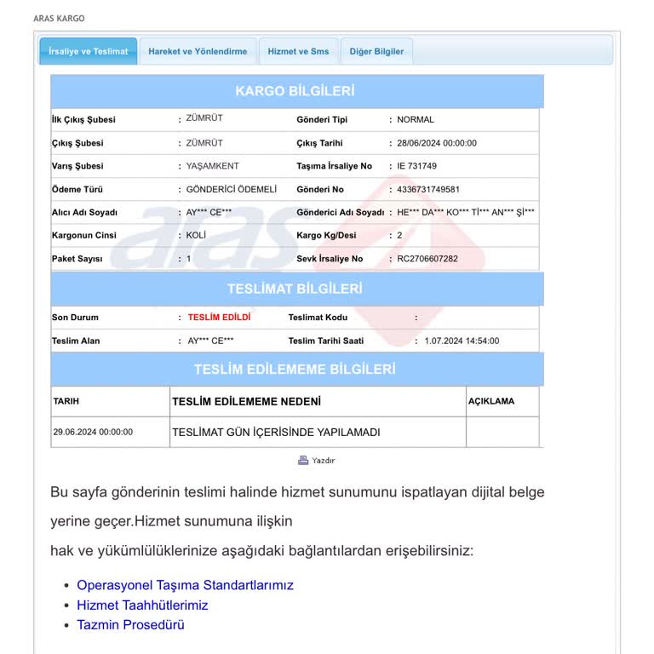Image resolution: width=654 pixels, height=654 pixels.
Task: Open the Hizmet ve Sms tab
Action: pos(298,51)
